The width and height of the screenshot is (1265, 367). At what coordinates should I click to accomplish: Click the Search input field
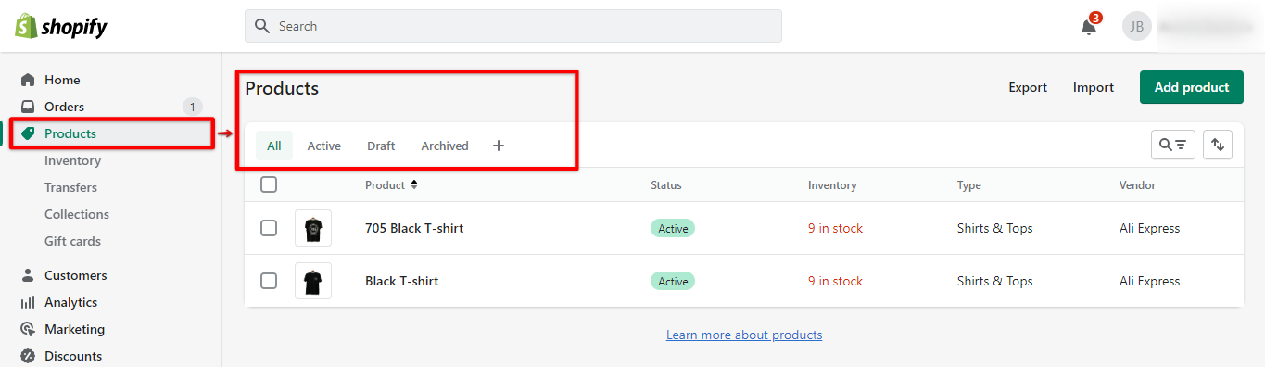pos(513,26)
